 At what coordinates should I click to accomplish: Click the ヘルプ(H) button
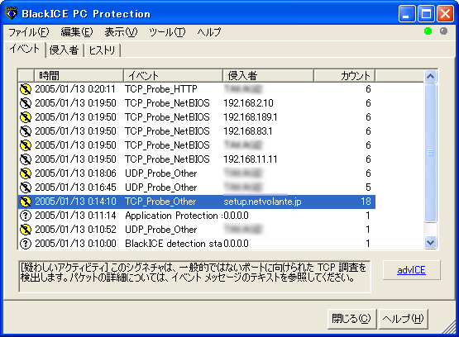(403, 319)
